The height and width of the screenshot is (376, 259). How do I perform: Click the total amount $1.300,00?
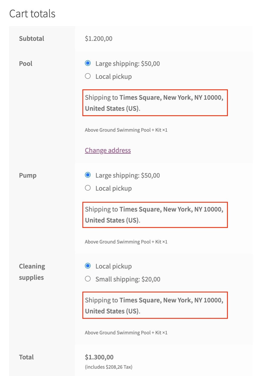(x=99, y=357)
